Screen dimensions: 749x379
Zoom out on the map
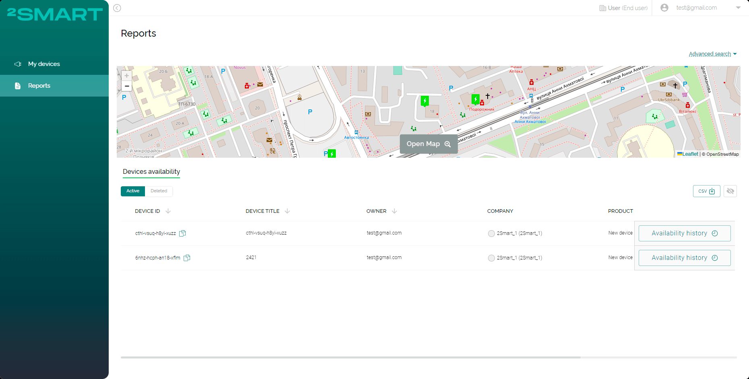(x=126, y=86)
